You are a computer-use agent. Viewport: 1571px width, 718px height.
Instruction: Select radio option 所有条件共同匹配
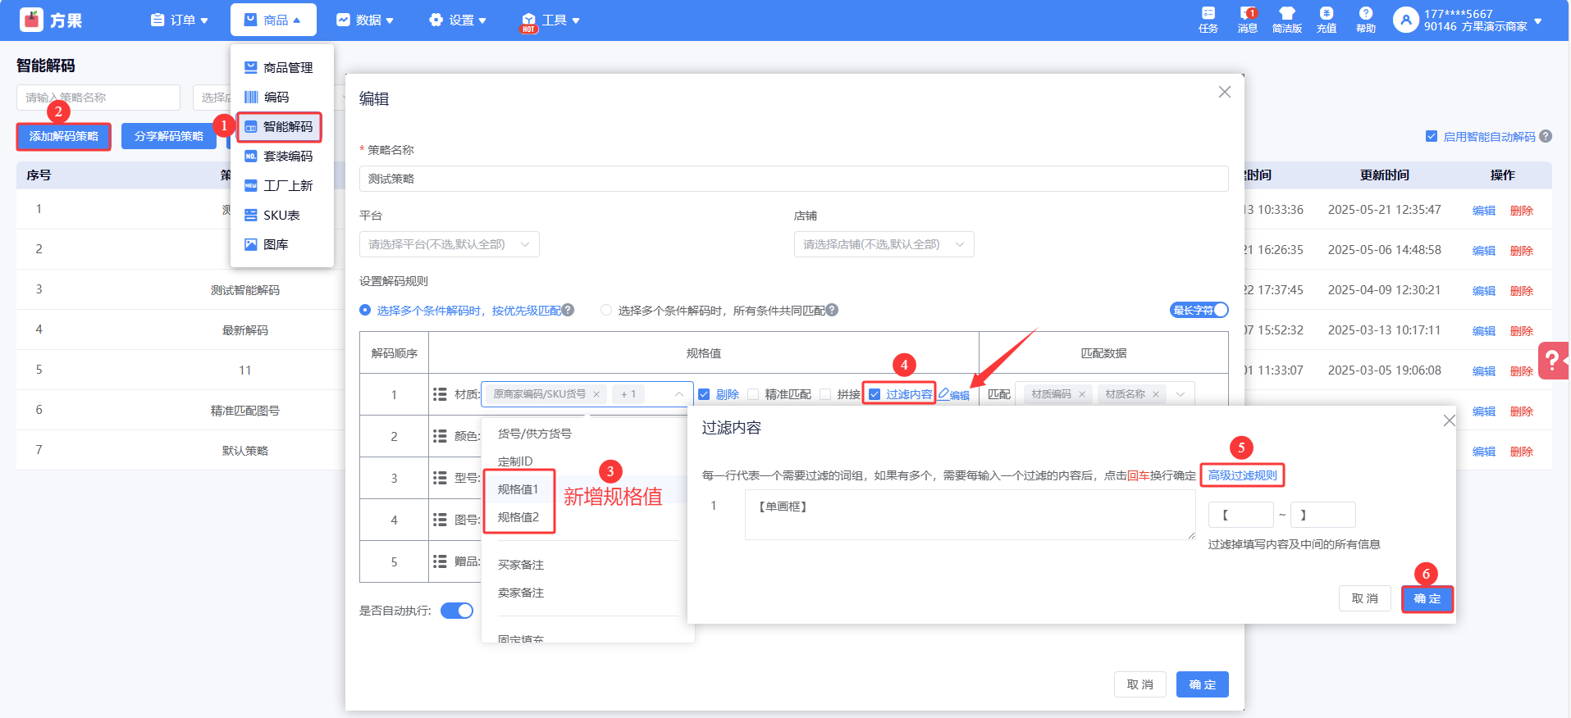tap(606, 310)
